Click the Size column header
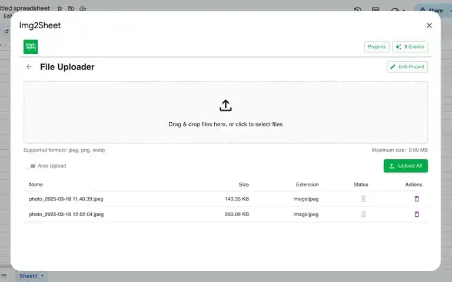452x282 pixels. pos(244,184)
